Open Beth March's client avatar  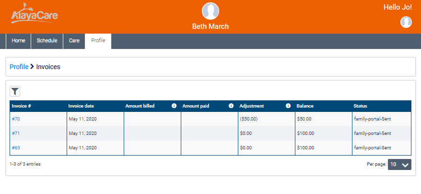click(x=210, y=11)
